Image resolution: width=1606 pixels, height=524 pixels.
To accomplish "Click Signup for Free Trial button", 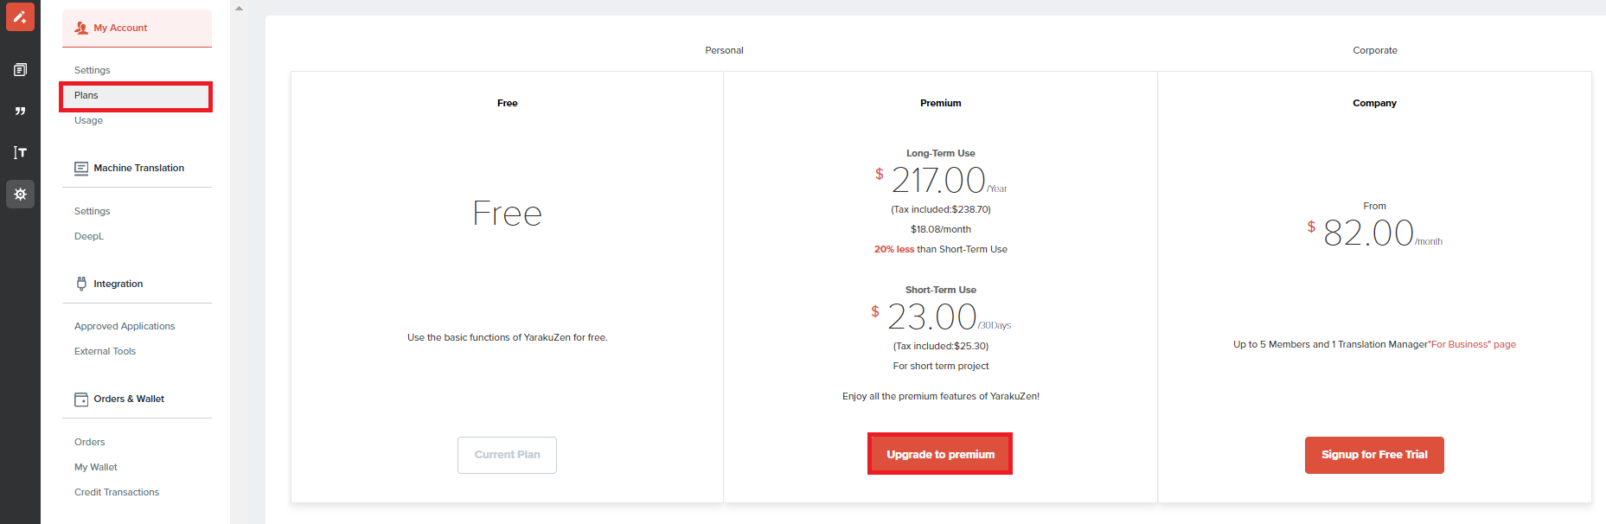I will pos(1374,455).
